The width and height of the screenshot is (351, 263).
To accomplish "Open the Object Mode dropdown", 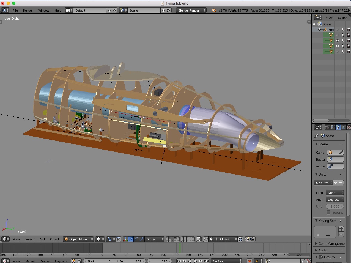I will click(x=78, y=239).
